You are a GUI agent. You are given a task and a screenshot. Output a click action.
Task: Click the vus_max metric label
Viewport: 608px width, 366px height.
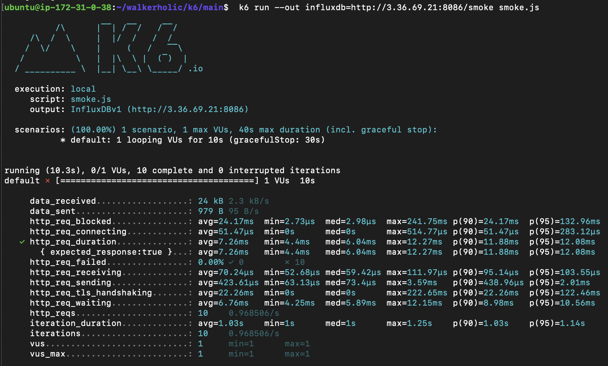48,354
